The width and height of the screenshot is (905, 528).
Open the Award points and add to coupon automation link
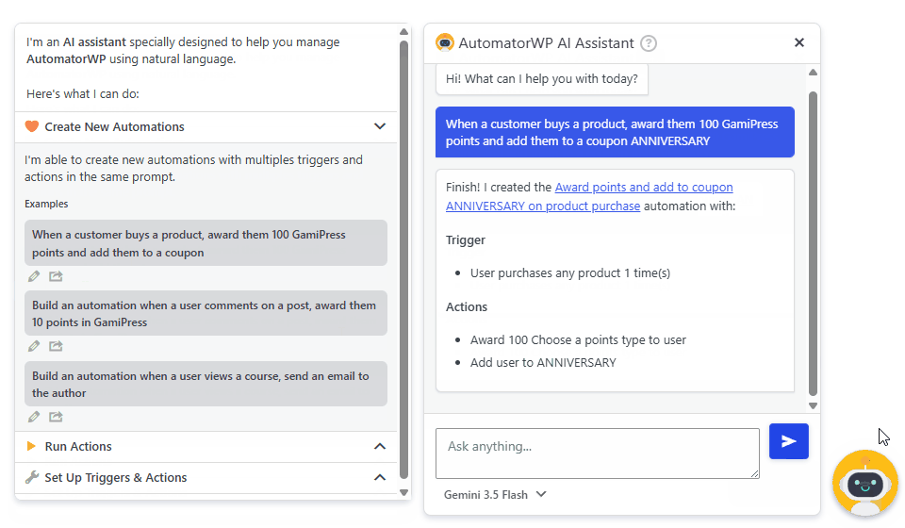[x=589, y=196]
